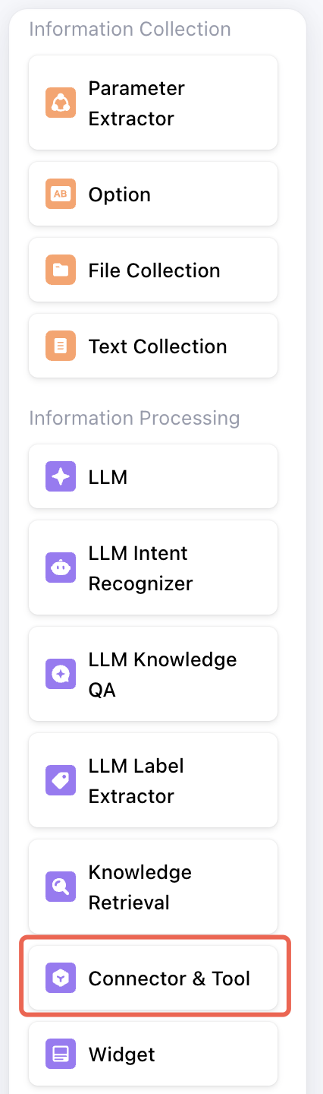Click the Information Processing section heading
The width and height of the screenshot is (323, 1094).
click(x=134, y=418)
